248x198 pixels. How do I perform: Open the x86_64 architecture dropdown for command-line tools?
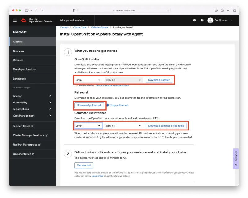tap(123, 126)
